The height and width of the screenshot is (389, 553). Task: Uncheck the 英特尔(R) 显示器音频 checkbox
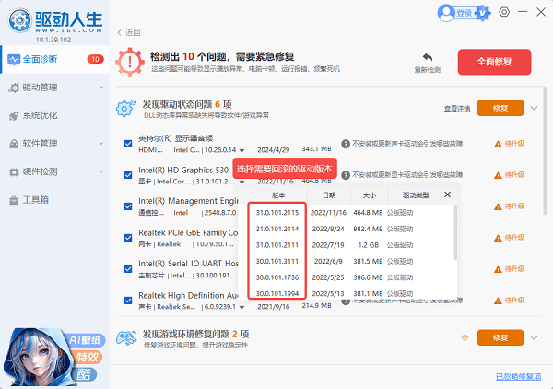point(128,144)
